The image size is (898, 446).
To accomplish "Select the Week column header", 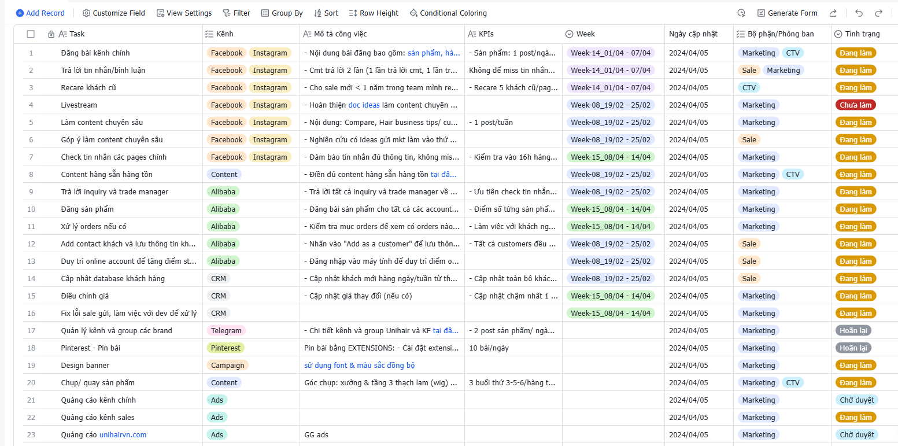I will click(x=614, y=34).
